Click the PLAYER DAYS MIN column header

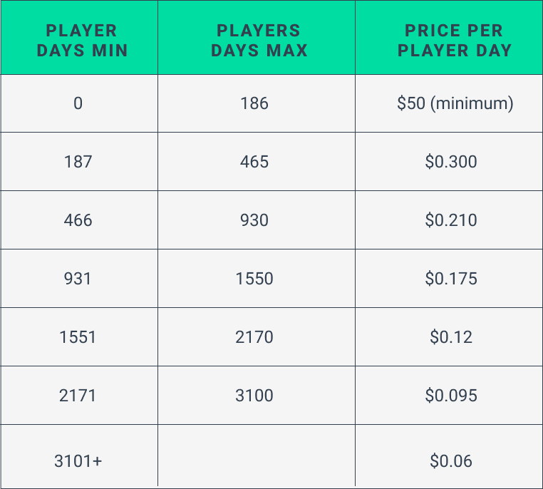pos(79,37)
